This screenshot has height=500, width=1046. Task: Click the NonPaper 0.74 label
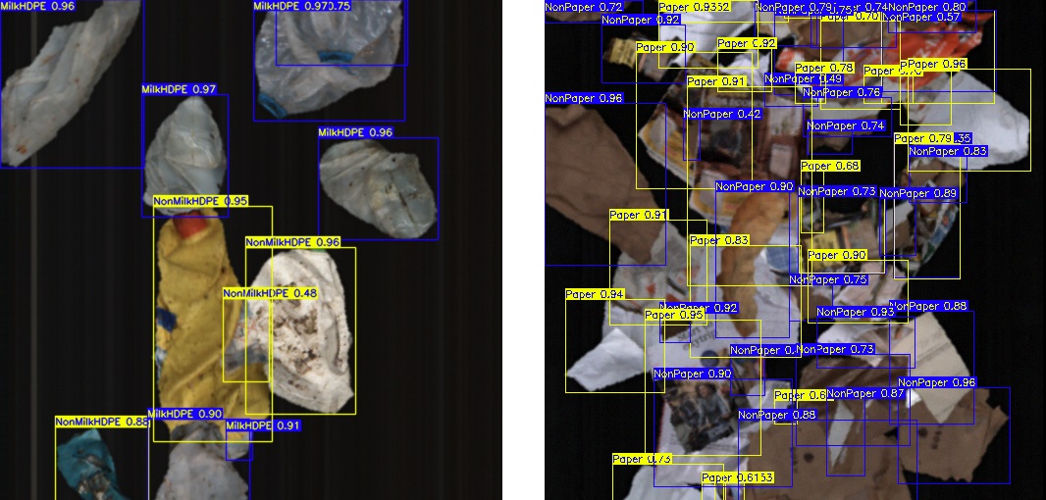pyautogui.click(x=846, y=125)
